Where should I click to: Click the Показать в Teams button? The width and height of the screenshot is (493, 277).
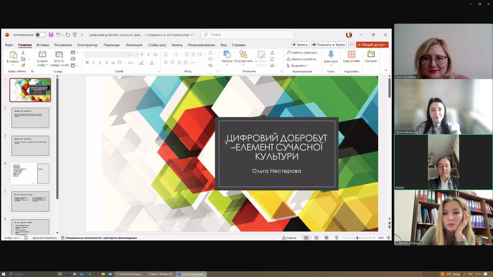329,45
